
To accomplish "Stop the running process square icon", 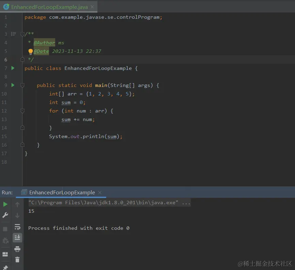I will click(x=5, y=229).
